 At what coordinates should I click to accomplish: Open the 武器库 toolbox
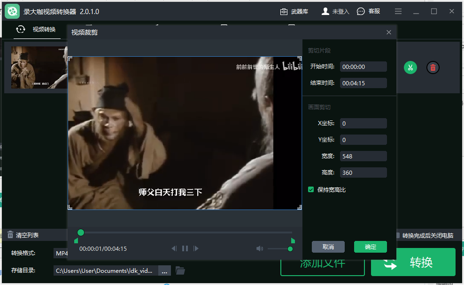(x=294, y=12)
